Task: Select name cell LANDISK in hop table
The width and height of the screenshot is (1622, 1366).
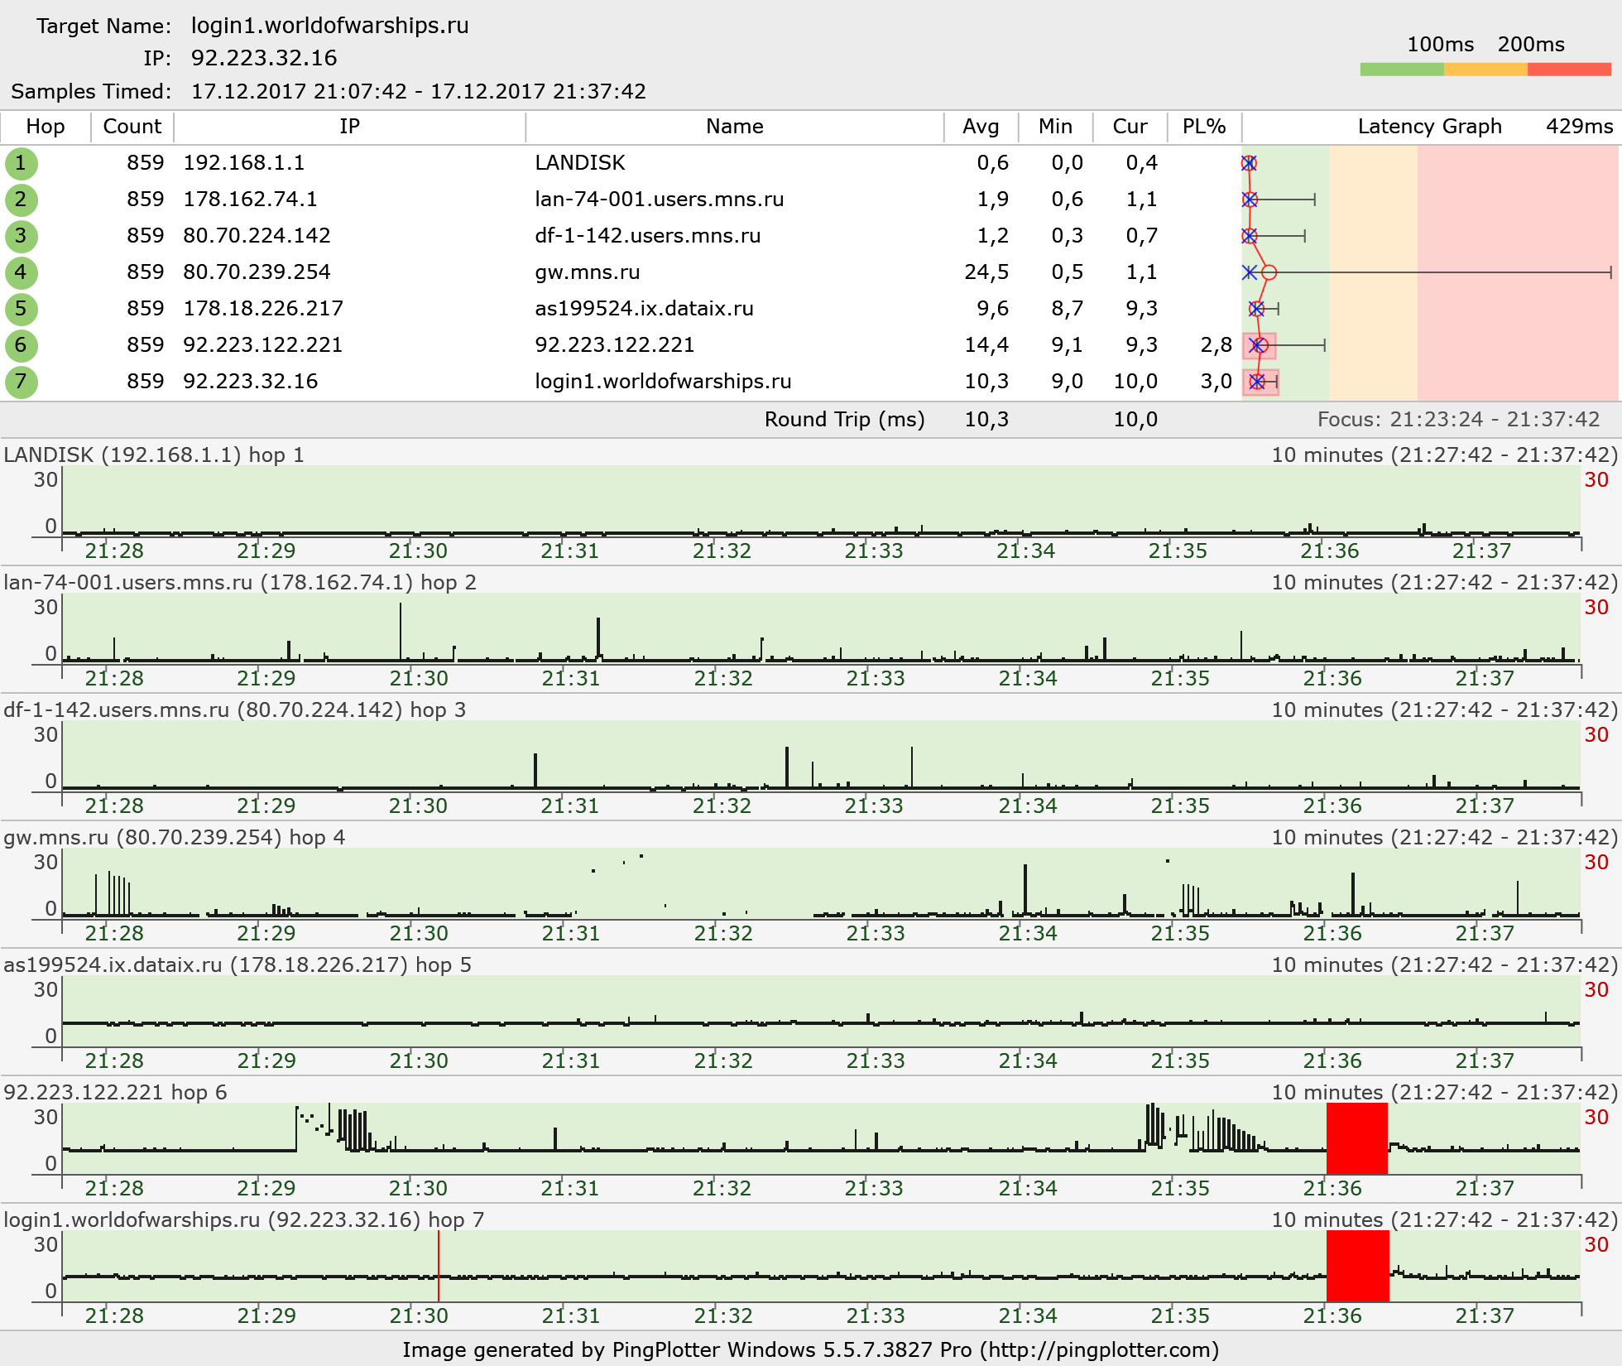Action: pos(580,163)
